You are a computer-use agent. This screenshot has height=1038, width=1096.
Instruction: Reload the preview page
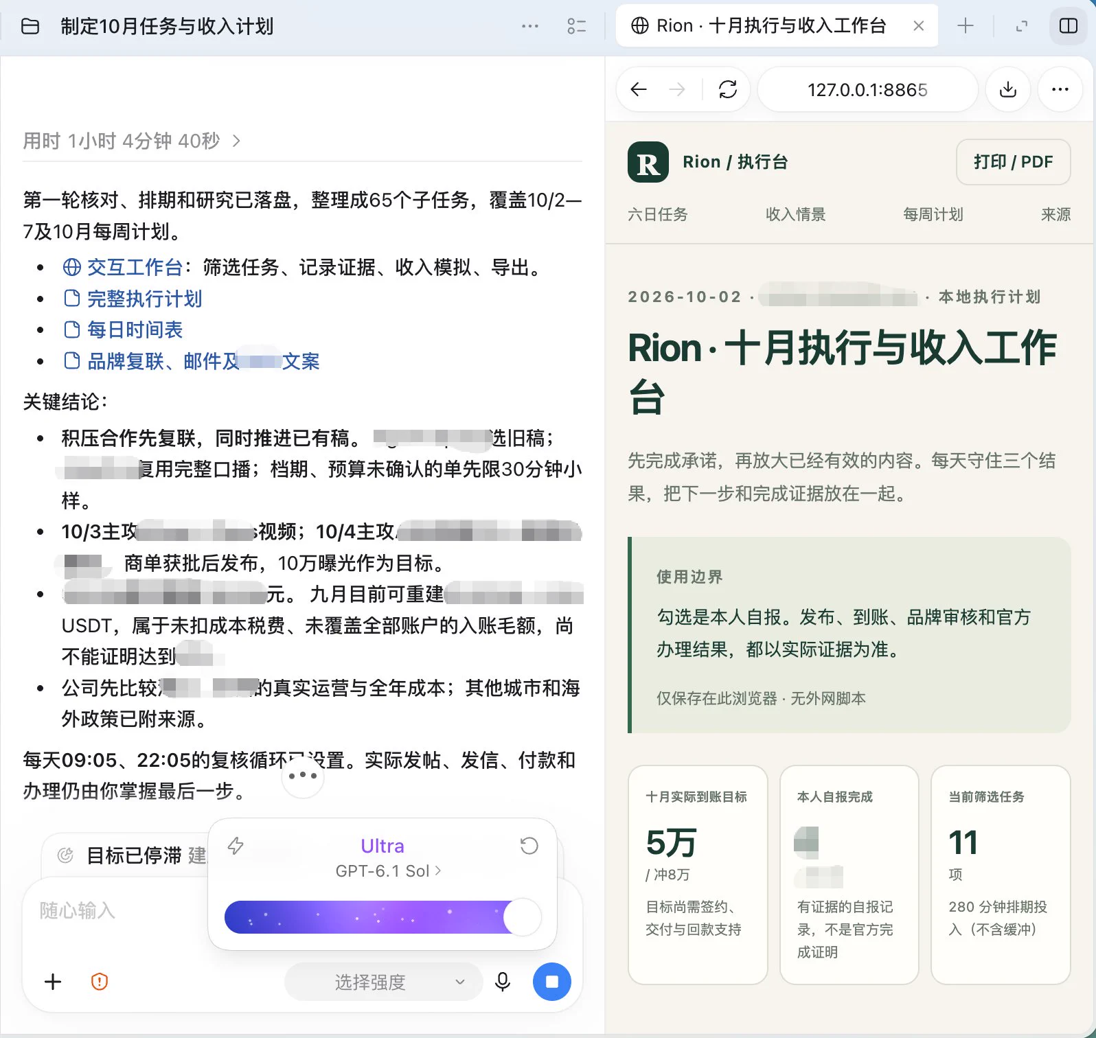point(728,89)
